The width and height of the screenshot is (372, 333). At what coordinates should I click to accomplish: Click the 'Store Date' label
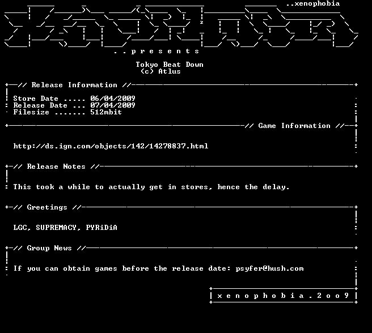pos(36,99)
